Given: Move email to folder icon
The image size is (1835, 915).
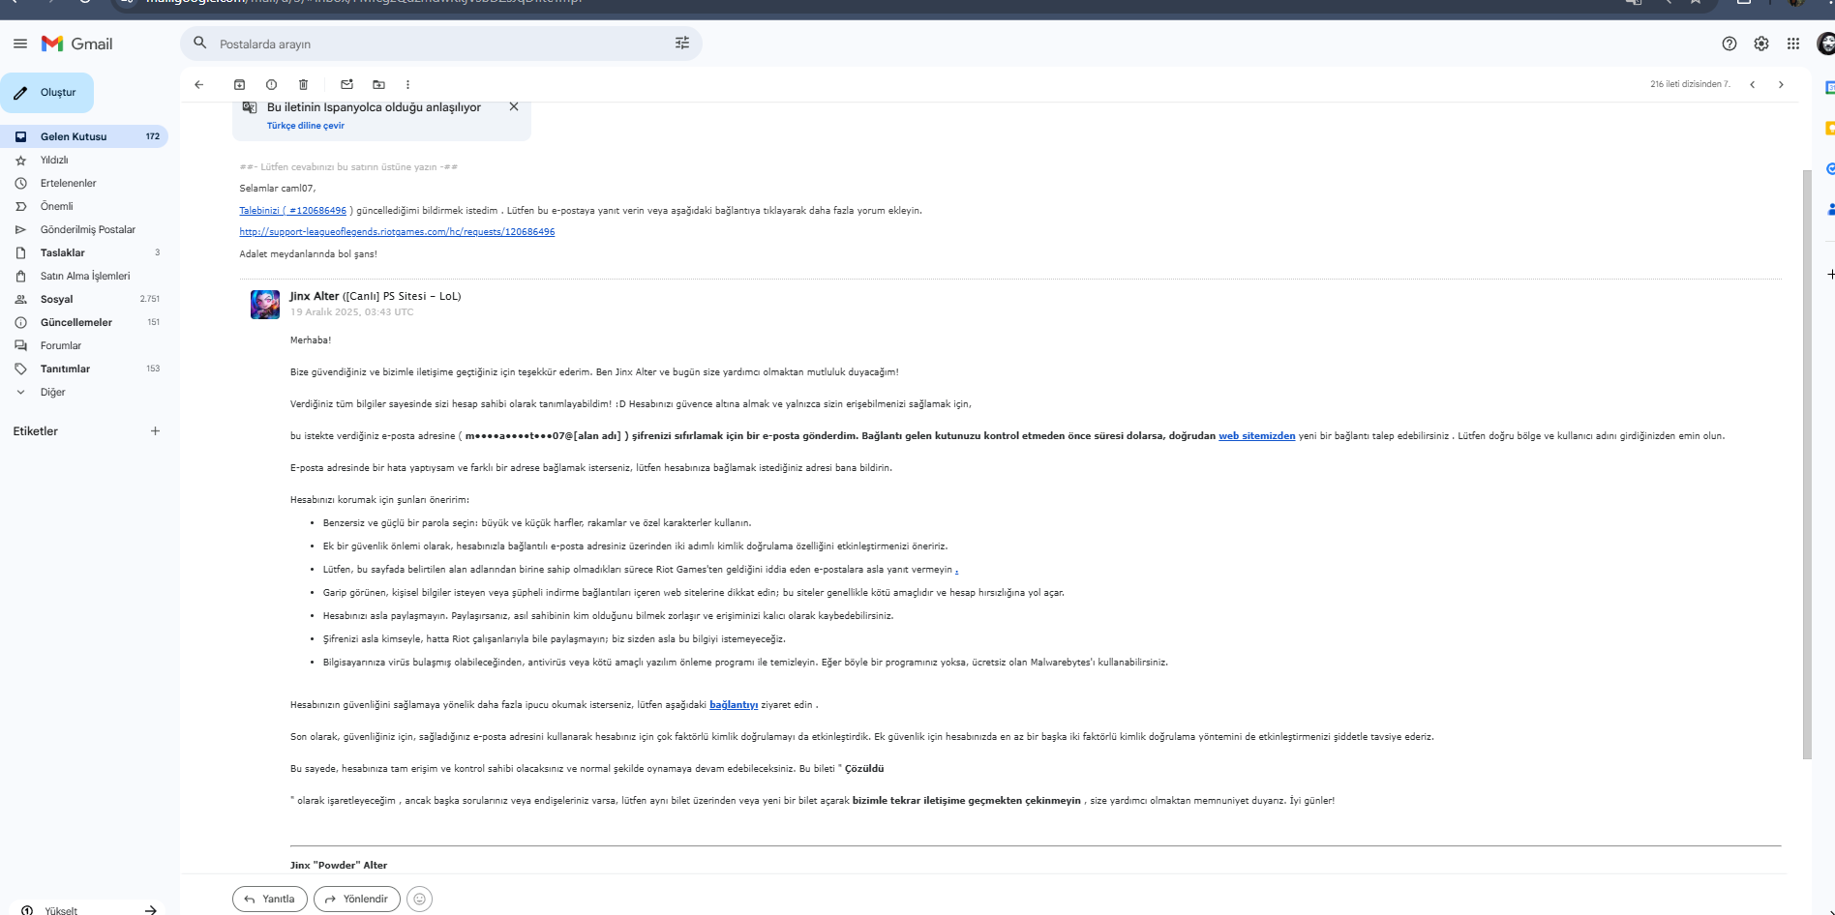Looking at the screenshot, I should [x=379, y=84].
